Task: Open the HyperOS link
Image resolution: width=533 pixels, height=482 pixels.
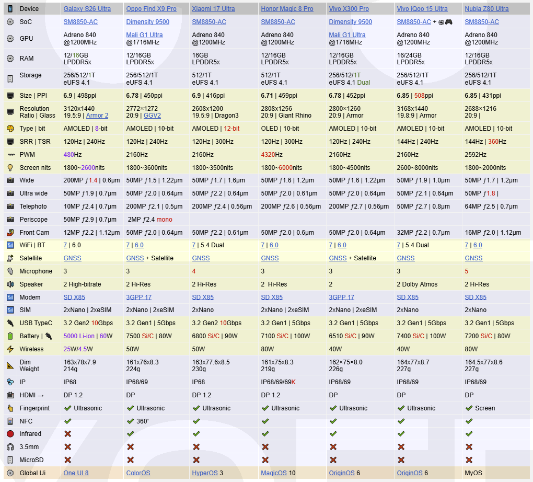Action: [x=205, y=473]
